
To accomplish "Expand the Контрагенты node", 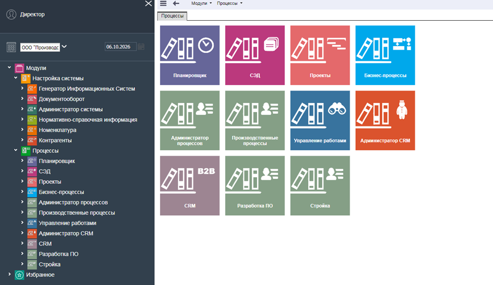I will click(22, 140).
